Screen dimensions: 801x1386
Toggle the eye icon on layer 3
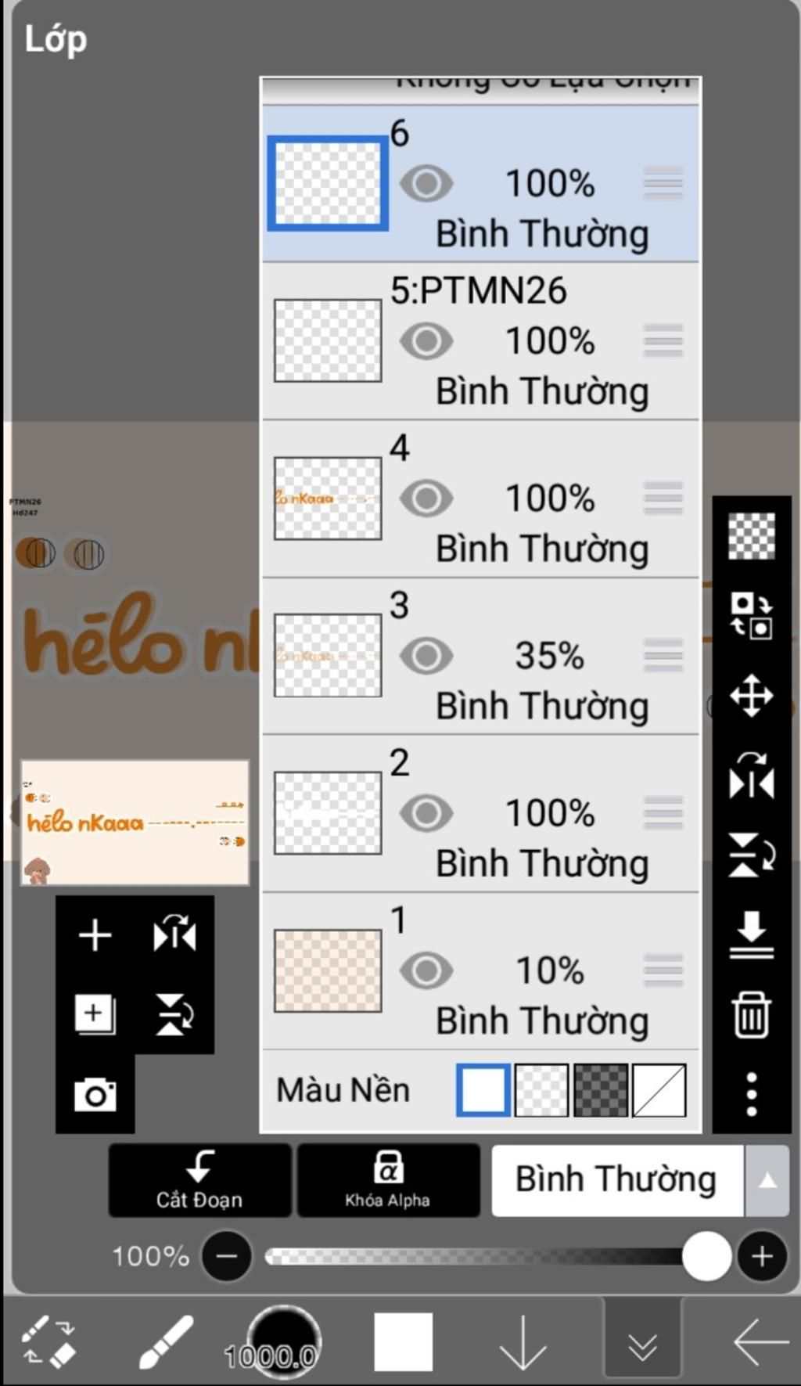click(426, 656)
